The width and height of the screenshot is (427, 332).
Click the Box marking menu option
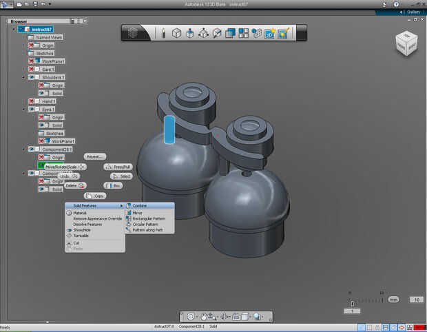point(114,186)
